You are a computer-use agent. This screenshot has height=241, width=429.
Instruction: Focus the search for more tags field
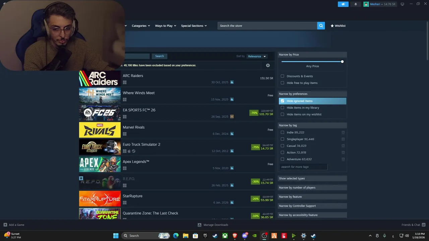coord(303,167)
